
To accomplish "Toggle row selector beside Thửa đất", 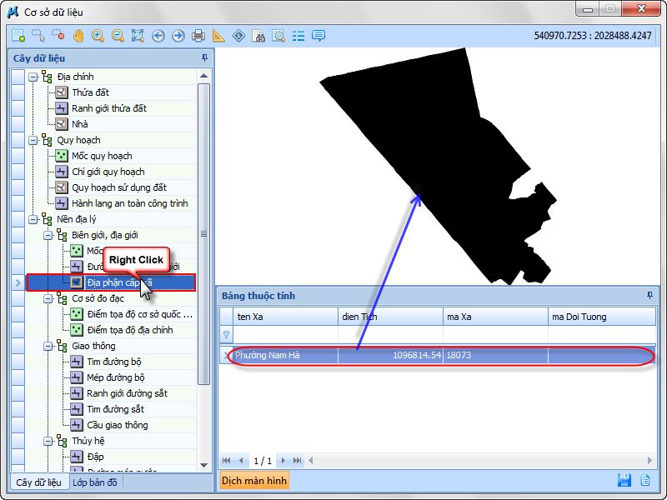I will 18,92.
